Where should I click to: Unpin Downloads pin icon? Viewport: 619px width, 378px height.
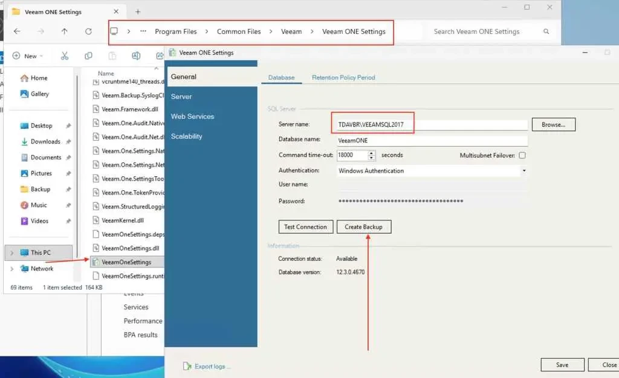pyautogui.click(x=68, y=141)
